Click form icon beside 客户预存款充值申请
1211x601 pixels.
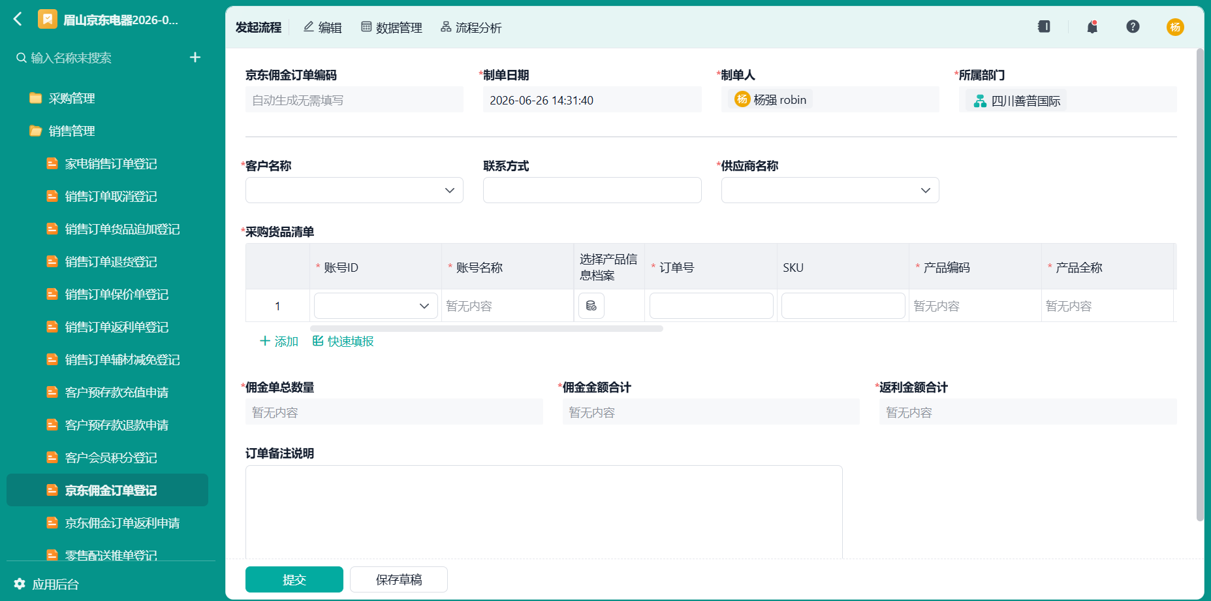tap(52, 392)
